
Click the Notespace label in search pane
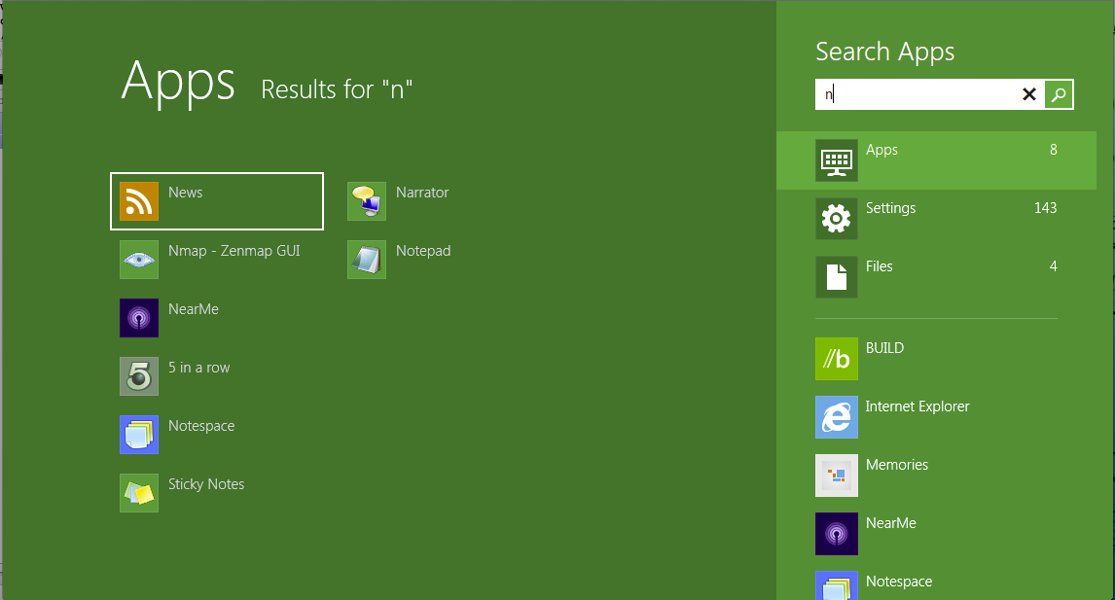click(899, 582)
